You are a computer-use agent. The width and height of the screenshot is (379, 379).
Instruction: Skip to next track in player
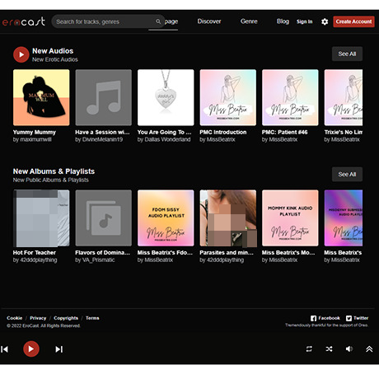point(58,349)
